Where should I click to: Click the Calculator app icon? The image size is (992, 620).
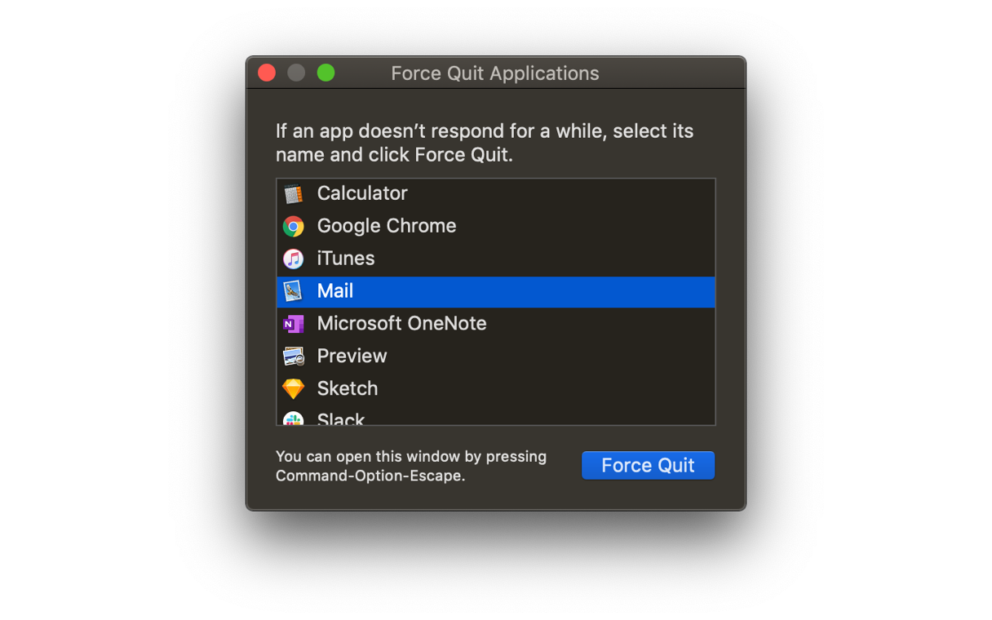pos(294,193)
